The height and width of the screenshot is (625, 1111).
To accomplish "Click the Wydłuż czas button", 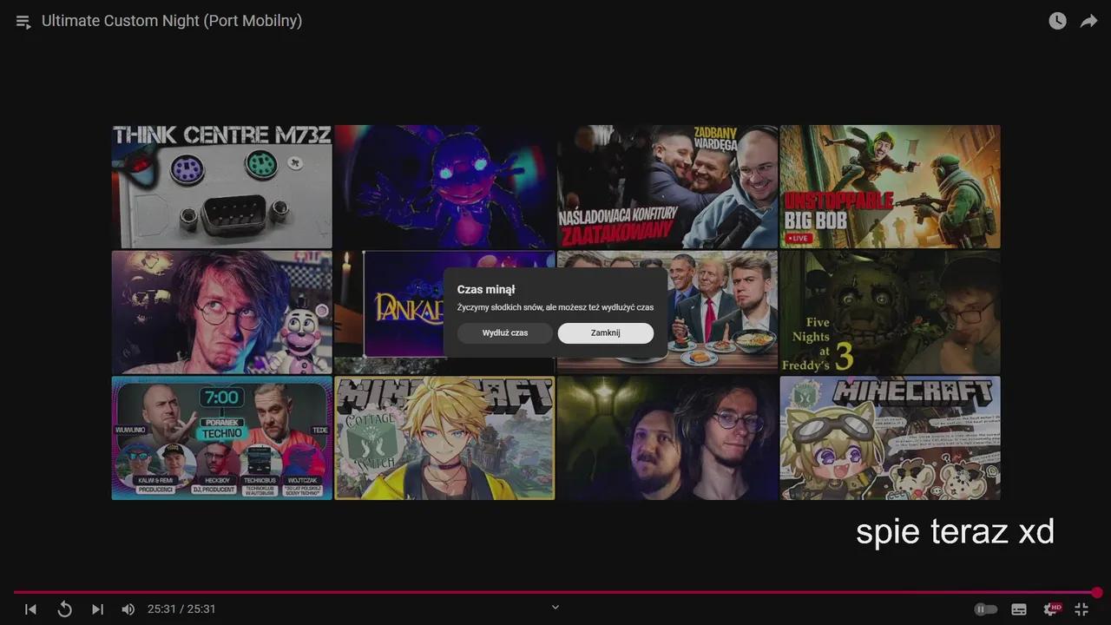I will tap(505, 333).
